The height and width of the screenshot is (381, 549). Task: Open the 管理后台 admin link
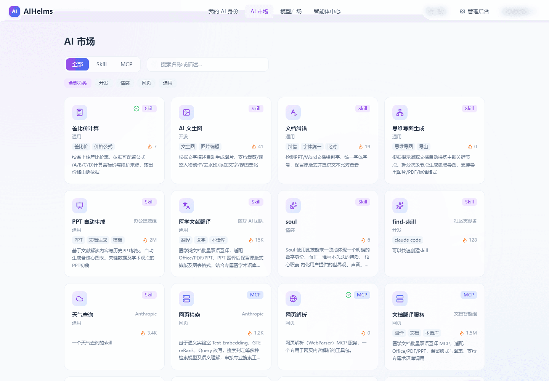[474, 11]
